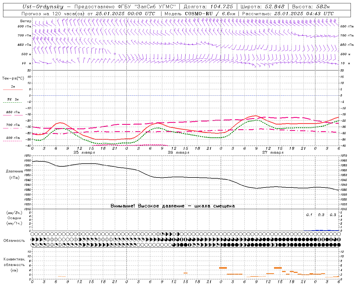The height and width of the screenshot is (284, 355).
Task: Select the 2м temperature legend line
Action: (x=13, y=90)
